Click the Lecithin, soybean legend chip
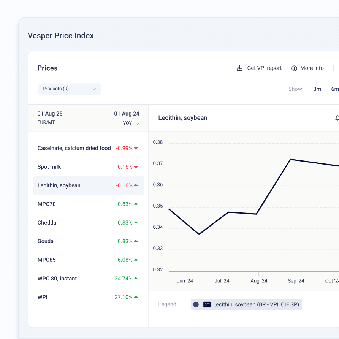The image size is (339, 339). 246,304
